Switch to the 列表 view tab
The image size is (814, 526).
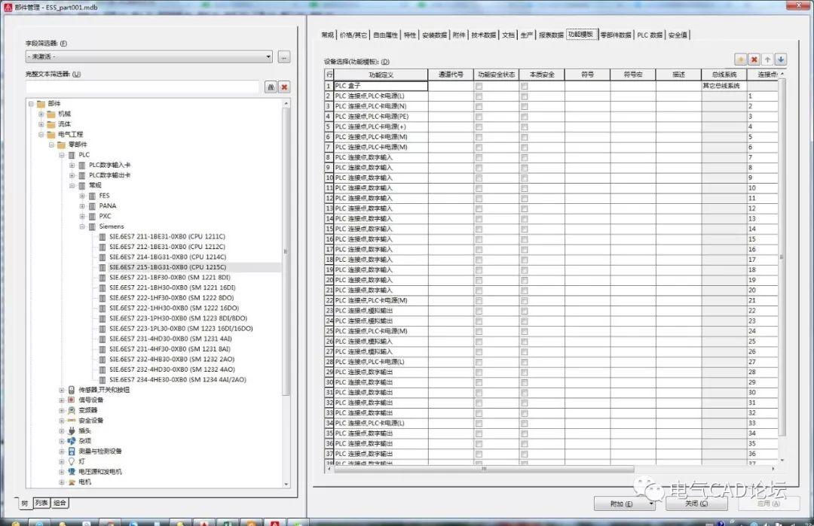41,503
